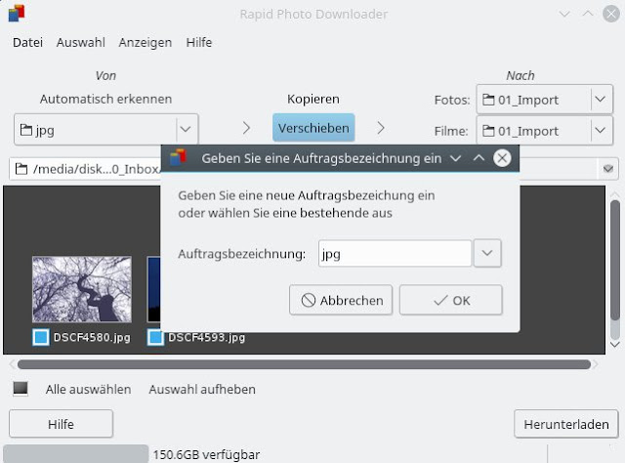Click the vertical thumbnail scrollbar handle
This screenshot has height=463, width=625.
point(615,259)
